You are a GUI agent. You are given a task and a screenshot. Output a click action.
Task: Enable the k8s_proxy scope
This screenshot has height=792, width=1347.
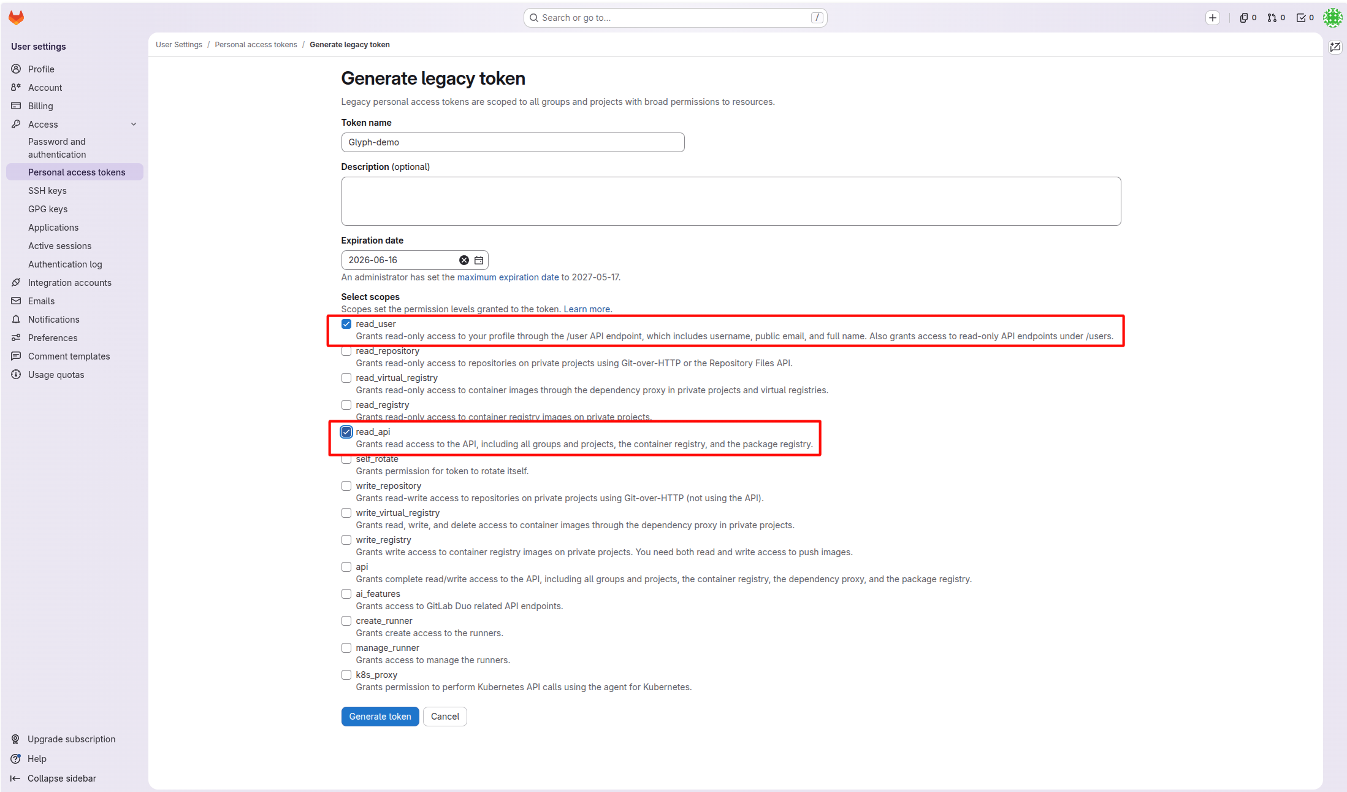click(346, 675)
